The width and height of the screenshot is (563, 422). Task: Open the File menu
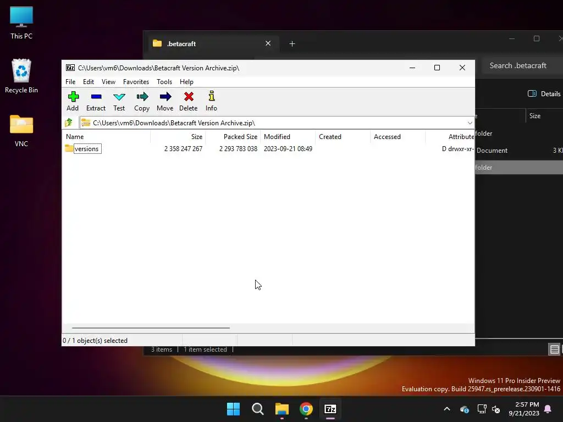coord(70,82)
